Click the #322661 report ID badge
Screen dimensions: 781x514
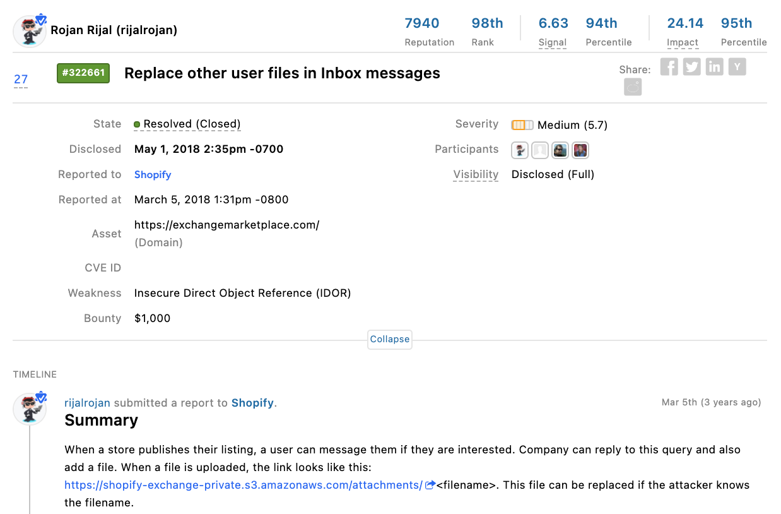83,73
